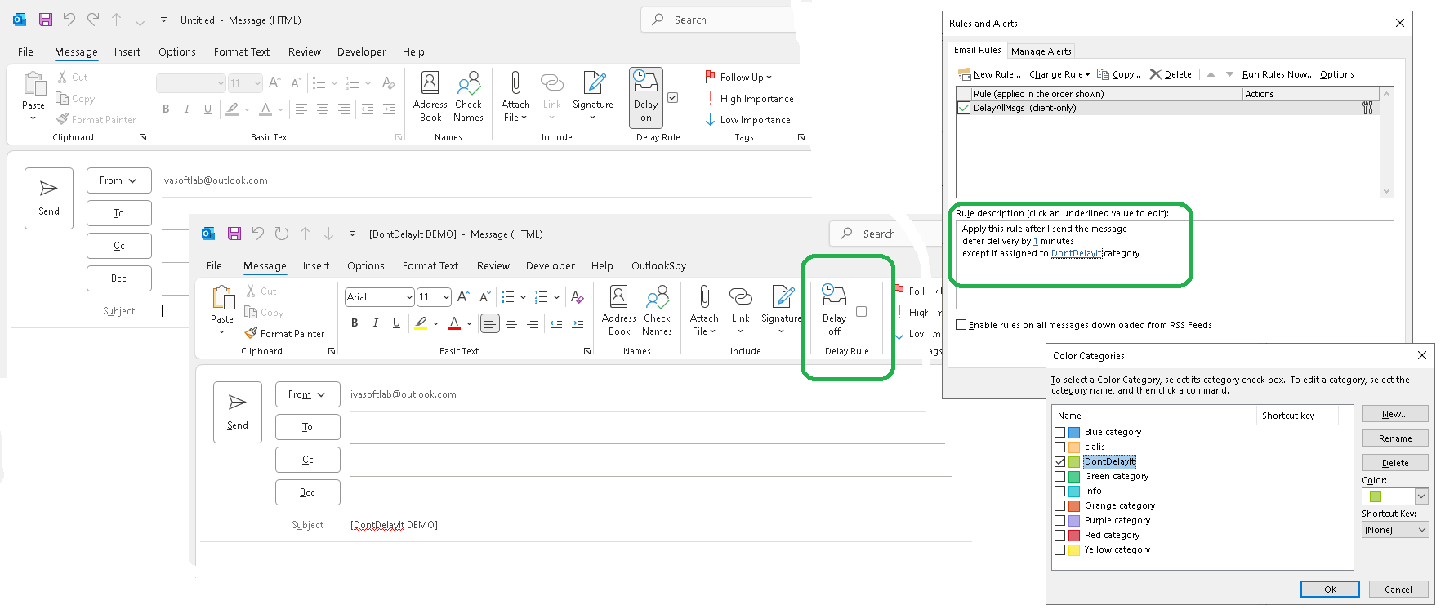This screenshot has width=1445, height=614.
Task: Check the Green category checkbox
Action: click(1059, 477)
